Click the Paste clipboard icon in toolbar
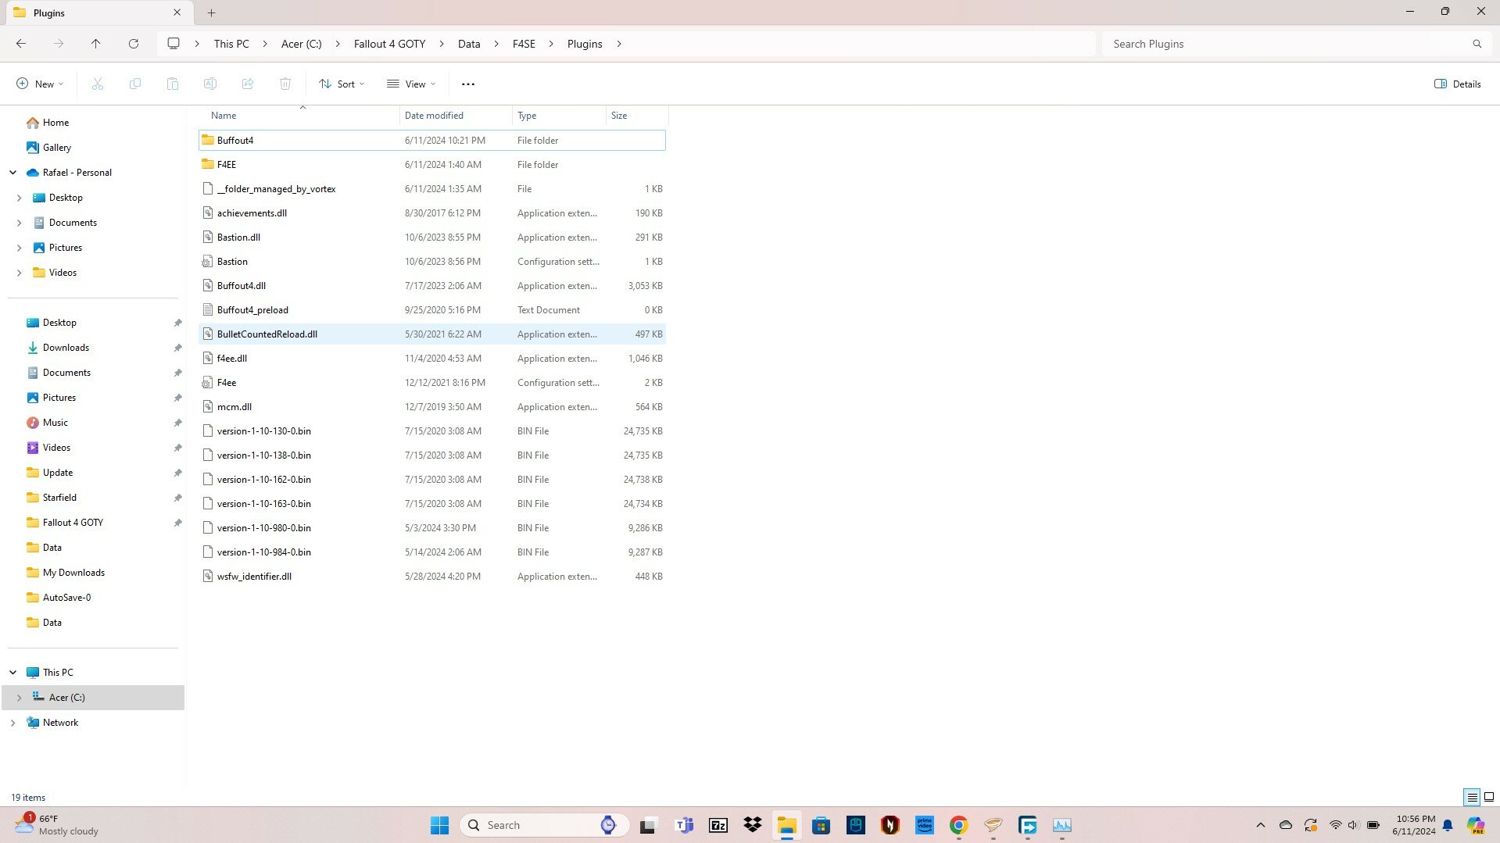The image size is (1500, 843). point(173,84)
